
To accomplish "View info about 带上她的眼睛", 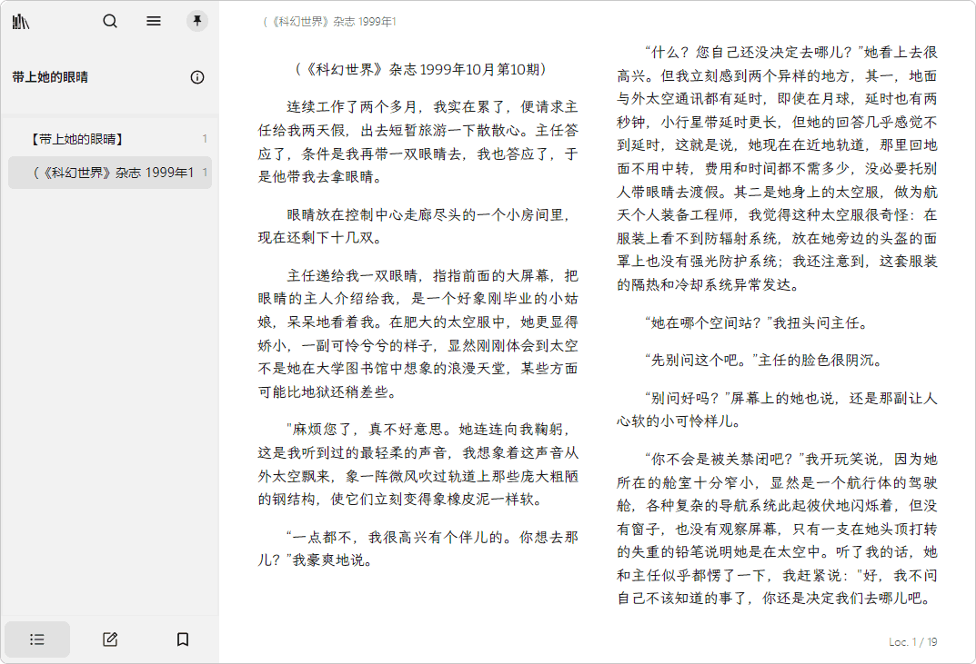I will pyautogui.click(x=196, y=78).
